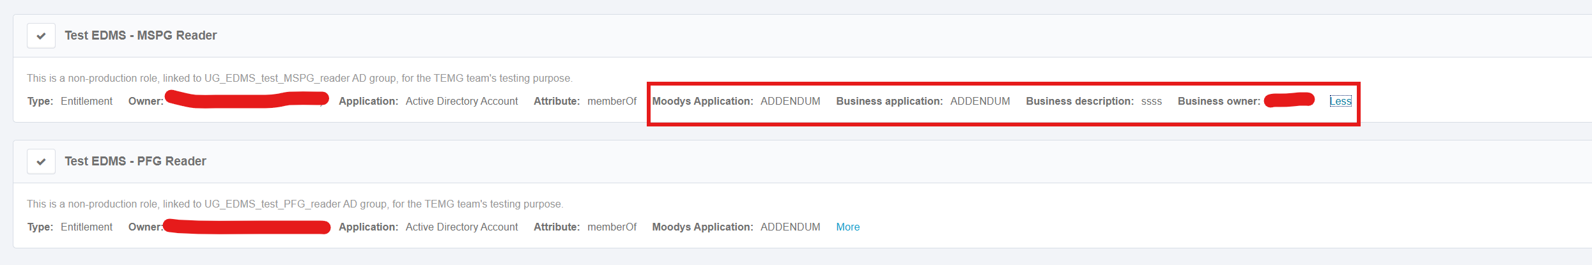Click Business application ADDENDUM value in MSPG row

pos(980,101)
